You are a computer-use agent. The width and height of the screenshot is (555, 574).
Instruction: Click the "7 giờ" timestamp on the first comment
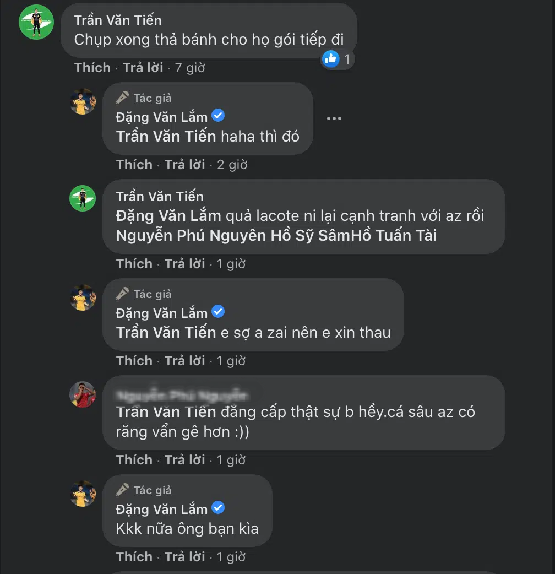tap(190, 68)
